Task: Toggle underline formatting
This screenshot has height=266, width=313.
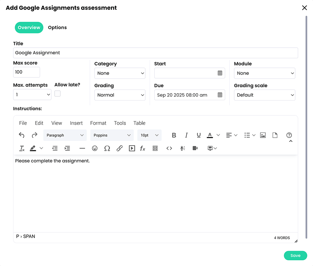Action: (199, 135)
